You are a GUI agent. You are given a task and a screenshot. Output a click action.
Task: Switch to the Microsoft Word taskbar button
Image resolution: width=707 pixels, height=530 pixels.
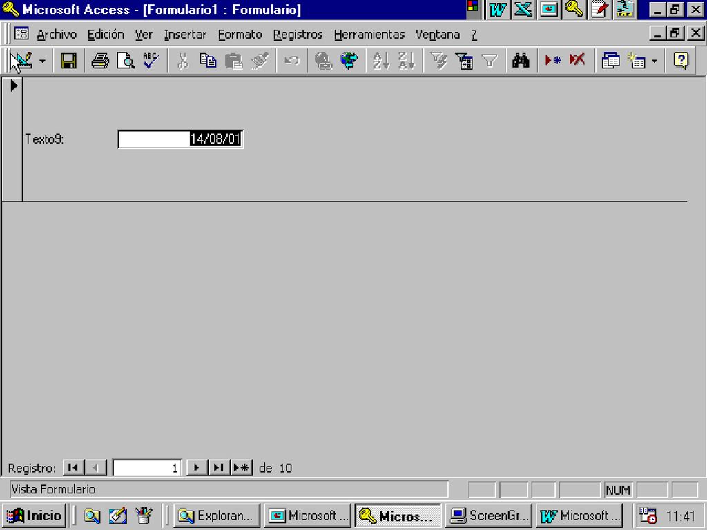(x=579, y=516)
